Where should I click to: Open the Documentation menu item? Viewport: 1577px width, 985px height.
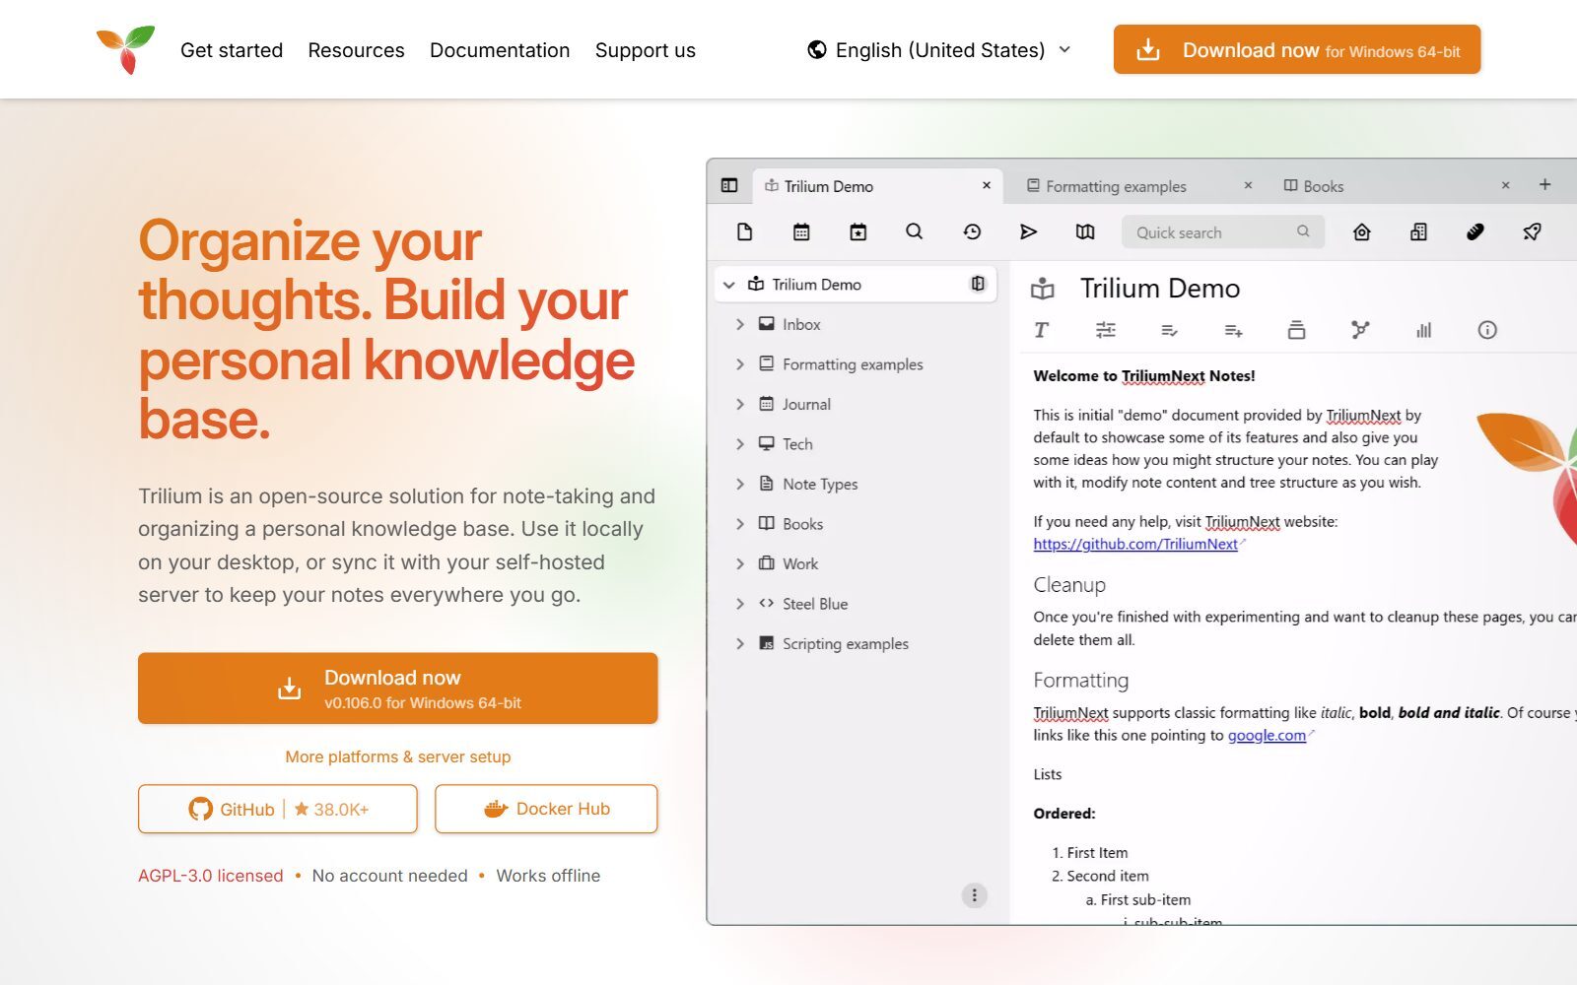coord(500,50)
